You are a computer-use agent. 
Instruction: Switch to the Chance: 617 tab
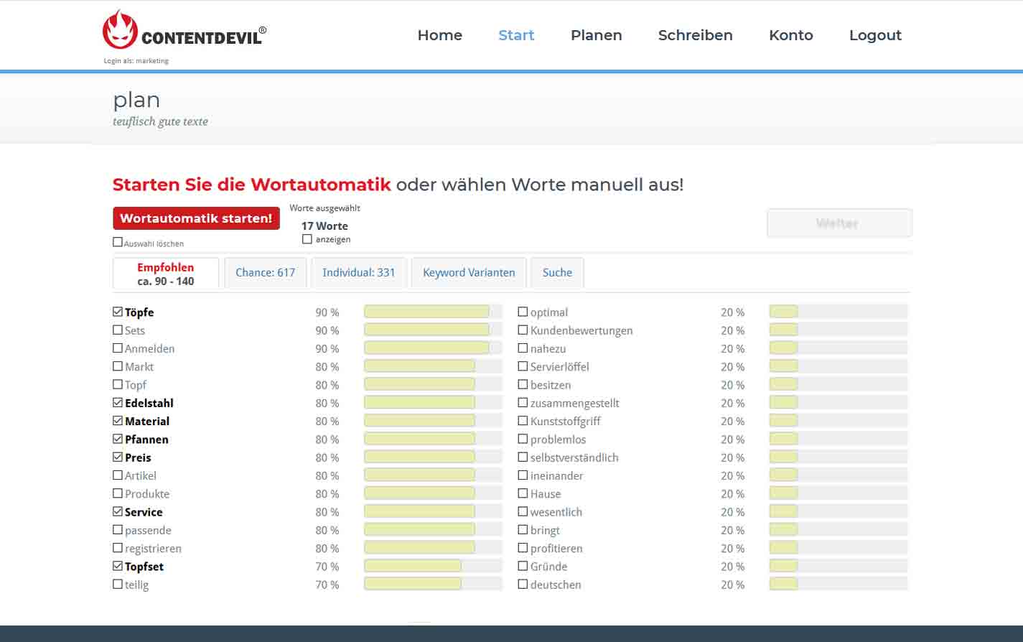click(x=265, y=273)
